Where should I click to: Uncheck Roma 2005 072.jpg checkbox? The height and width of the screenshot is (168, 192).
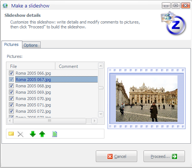pyautogui.click(x=11, y=111)
